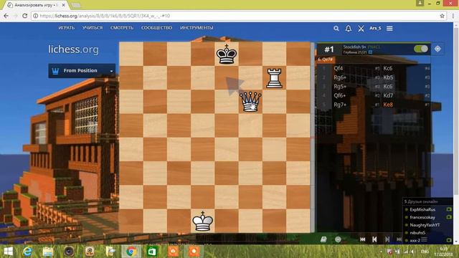Open friend ExpMishaRus
Screen dimensions: 459x258
[422, 209]
